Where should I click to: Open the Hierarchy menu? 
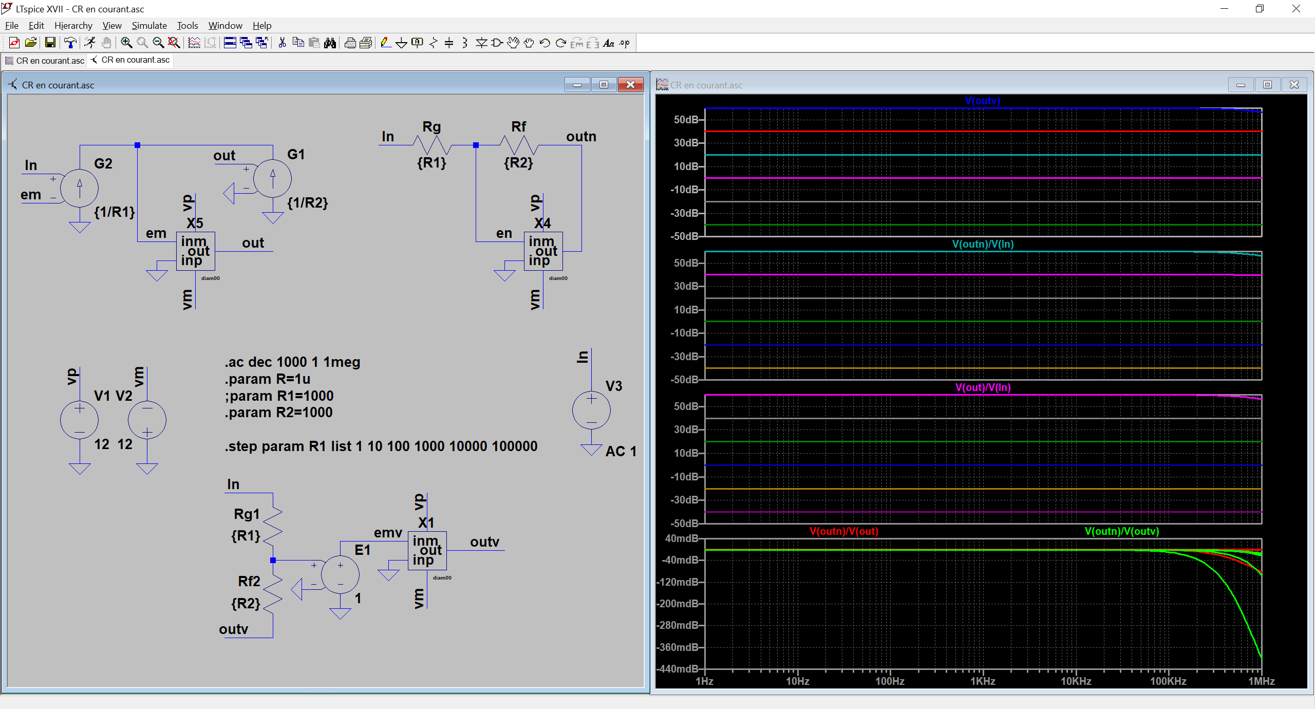73,25
